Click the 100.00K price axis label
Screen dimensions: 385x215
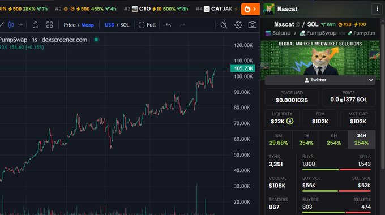(x=243, y=76)
